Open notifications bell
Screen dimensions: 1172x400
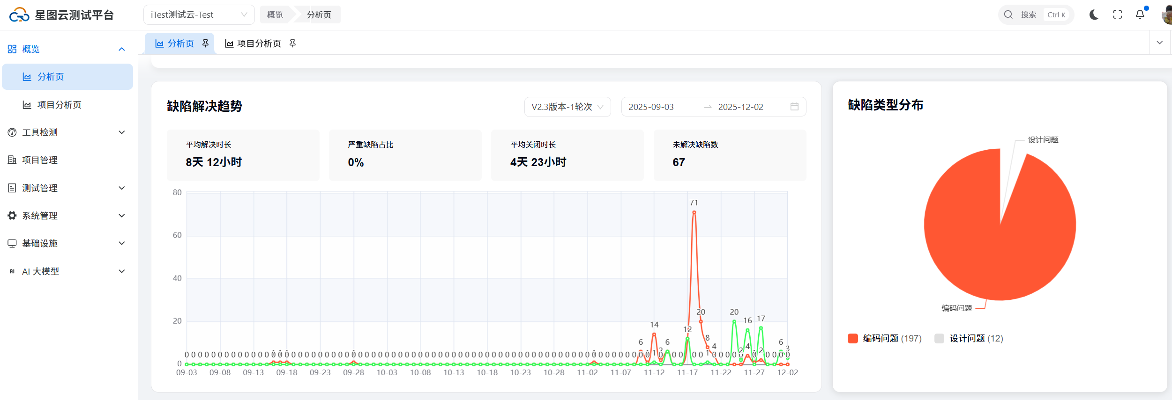1140,15
